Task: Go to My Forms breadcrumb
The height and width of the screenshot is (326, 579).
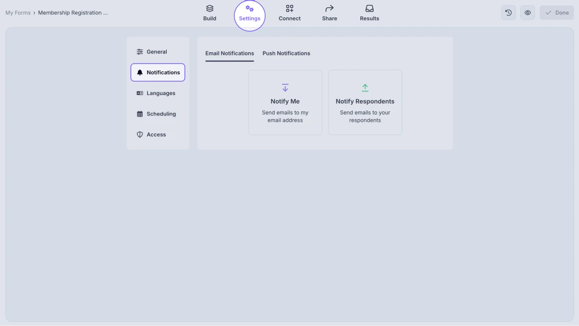Action: pos(18,13)
